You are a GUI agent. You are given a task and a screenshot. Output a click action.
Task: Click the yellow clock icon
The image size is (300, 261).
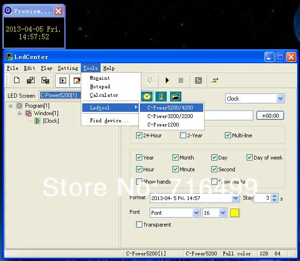click(x=147, y=96)
